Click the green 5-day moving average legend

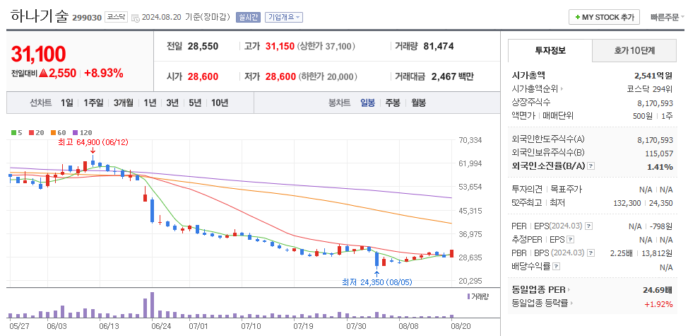[x=16, y=132]
